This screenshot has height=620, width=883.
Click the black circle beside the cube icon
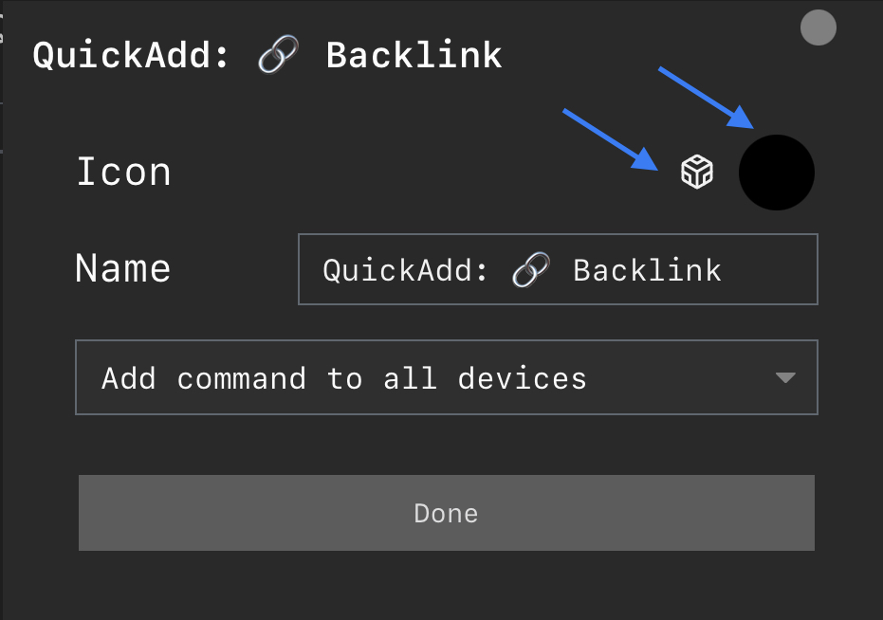click(x=776, y=173)
